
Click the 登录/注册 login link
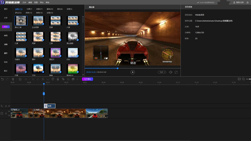click(239, 2)
